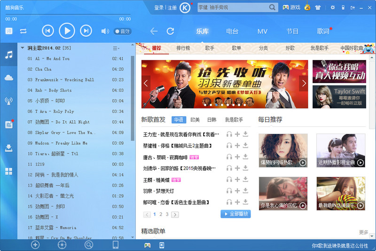This screenshot has width=376, height=251.
Task: Play the current track
Action: pyautogui.click(x=67, y=31)
